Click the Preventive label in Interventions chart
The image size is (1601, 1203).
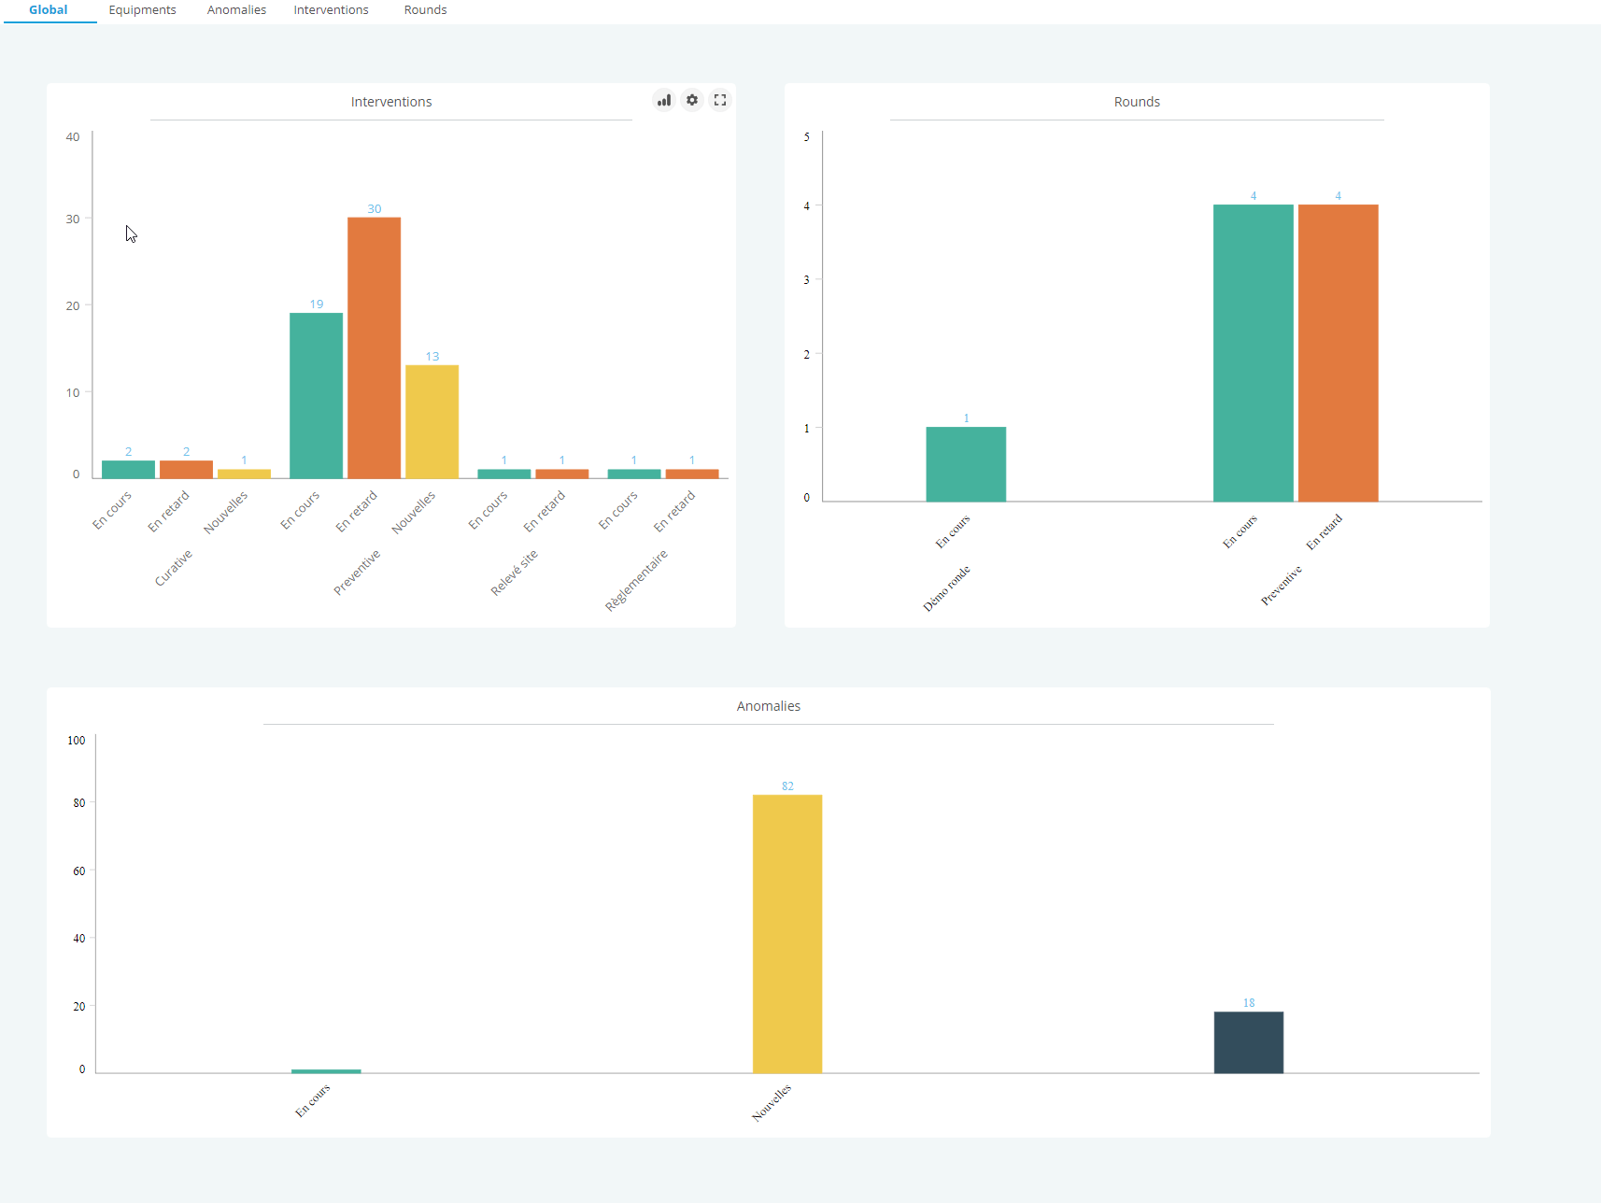[357, 573]
